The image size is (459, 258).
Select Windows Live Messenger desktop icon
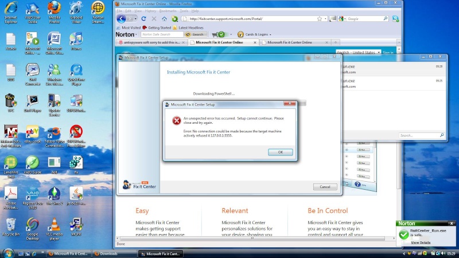[x=54, y=75]
